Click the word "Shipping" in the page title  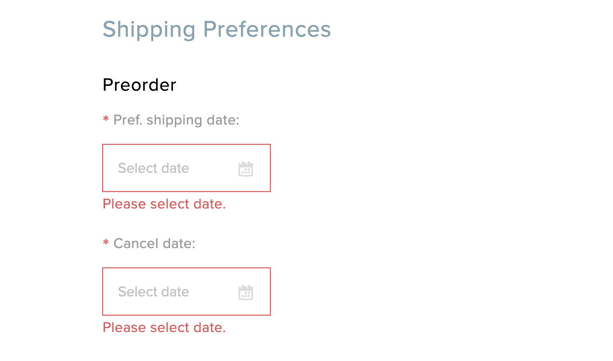(x=149, y=29)
